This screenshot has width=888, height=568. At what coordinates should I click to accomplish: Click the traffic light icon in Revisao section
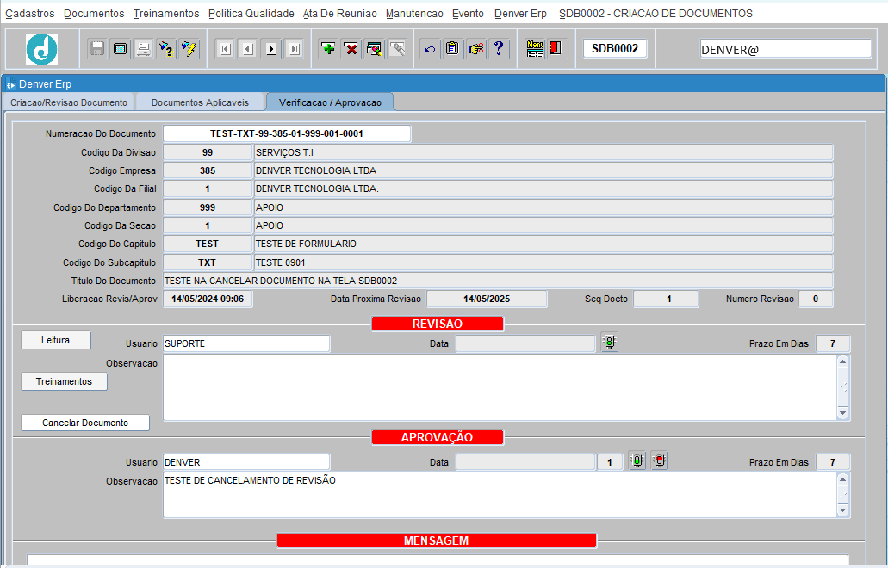click(609, 343)
